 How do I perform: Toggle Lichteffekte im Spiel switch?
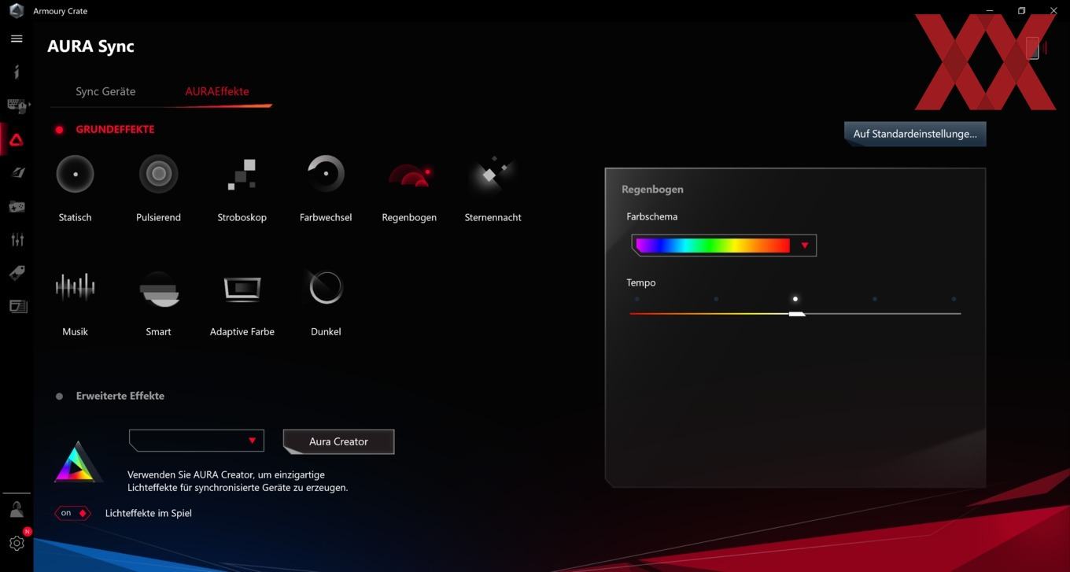click(72, 513)
